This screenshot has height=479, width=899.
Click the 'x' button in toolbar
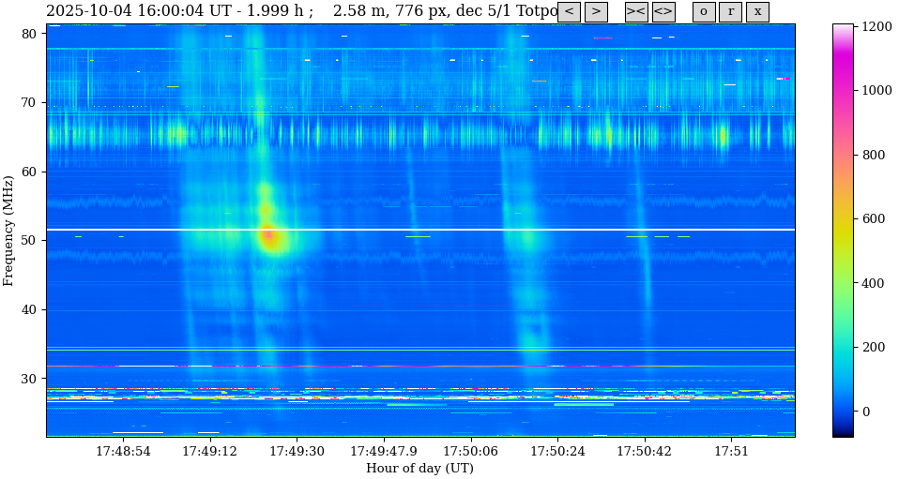pyautogui.click(x=757, y=12)
